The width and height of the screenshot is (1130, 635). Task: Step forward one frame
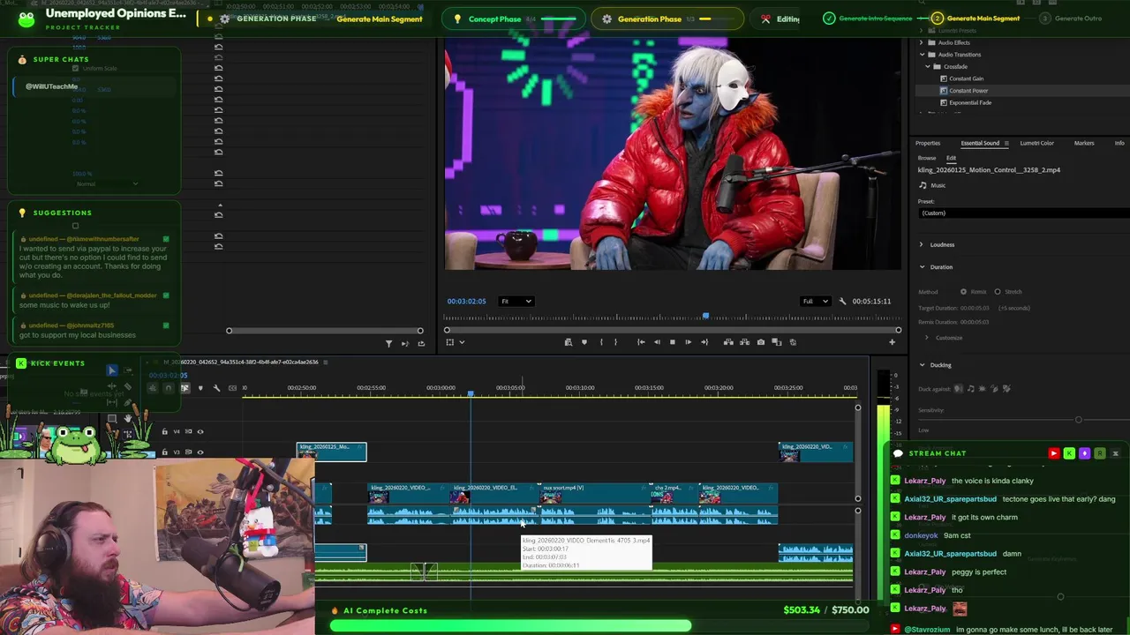pyautogui.click(x=689, y=342)
